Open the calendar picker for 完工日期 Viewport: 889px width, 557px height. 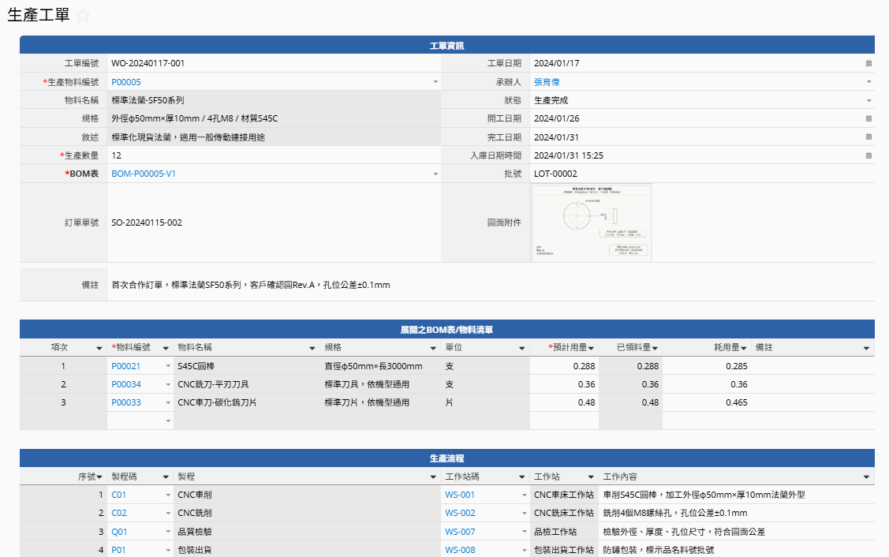click(868, 136)
